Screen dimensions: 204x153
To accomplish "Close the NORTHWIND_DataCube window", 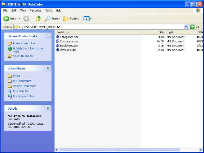I will point(200,4).
